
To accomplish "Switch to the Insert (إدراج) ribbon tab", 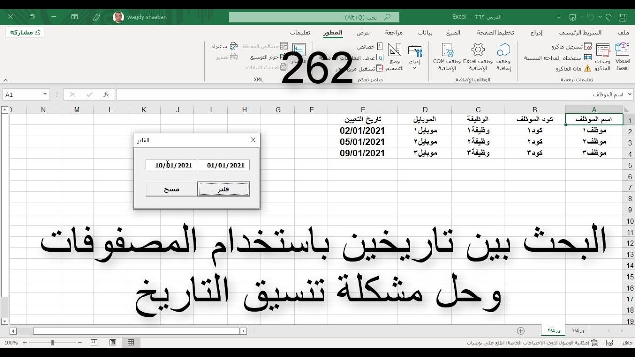I will [x=536, y=33].
